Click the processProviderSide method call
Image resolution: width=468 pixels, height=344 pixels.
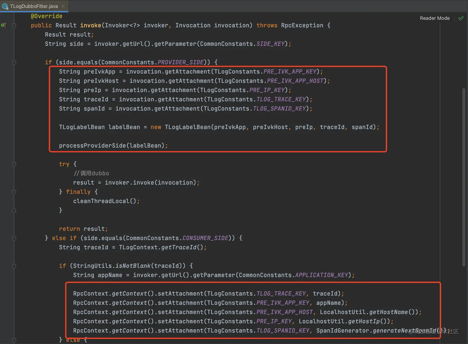coord(92,145)
